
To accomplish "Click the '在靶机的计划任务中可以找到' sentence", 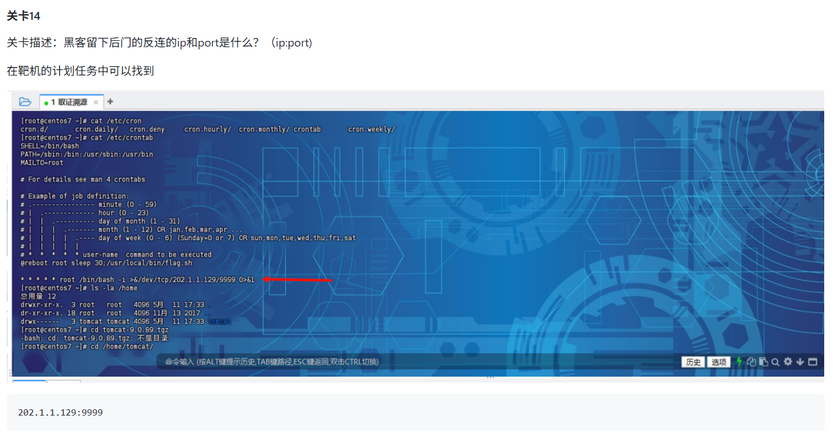I will tap(81, 71).
